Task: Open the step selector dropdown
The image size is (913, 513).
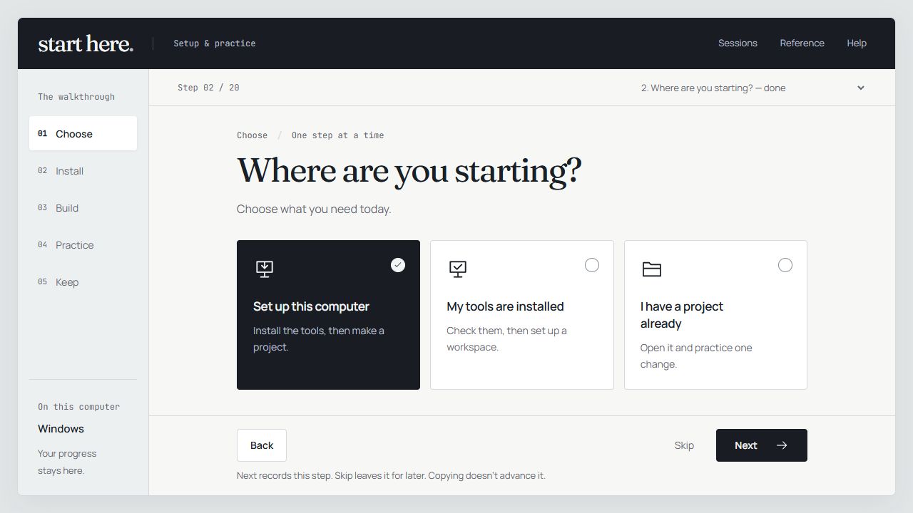Action: pos(753,88)
